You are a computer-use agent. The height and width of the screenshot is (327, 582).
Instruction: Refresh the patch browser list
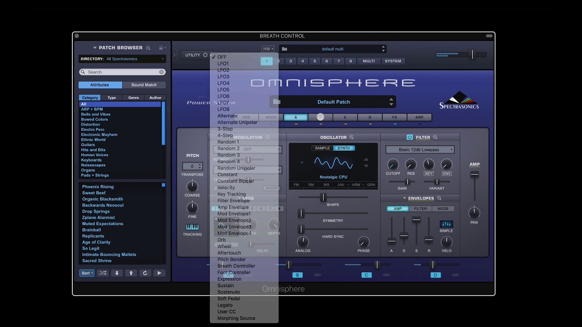pyautogui.click(x=145, y=273)
